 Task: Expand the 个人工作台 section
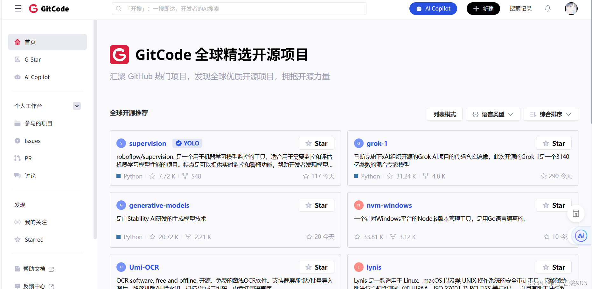pos(76,106)
